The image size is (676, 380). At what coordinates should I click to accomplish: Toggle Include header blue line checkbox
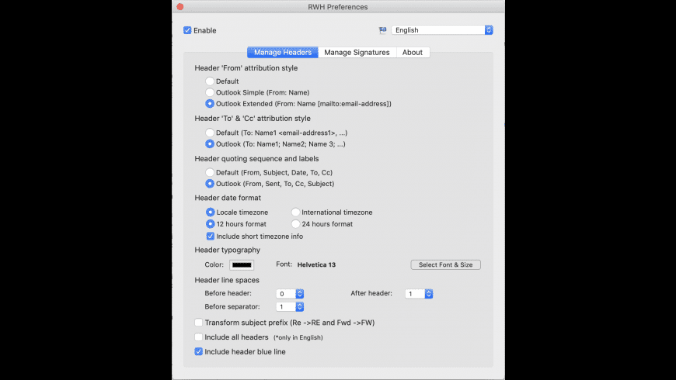(198, 351)
